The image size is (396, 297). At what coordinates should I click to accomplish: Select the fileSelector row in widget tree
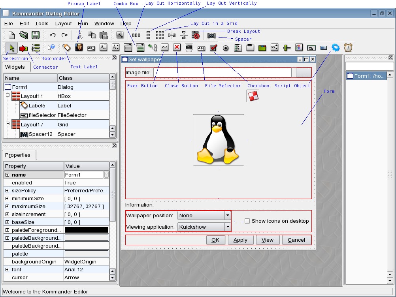(57, 115)
